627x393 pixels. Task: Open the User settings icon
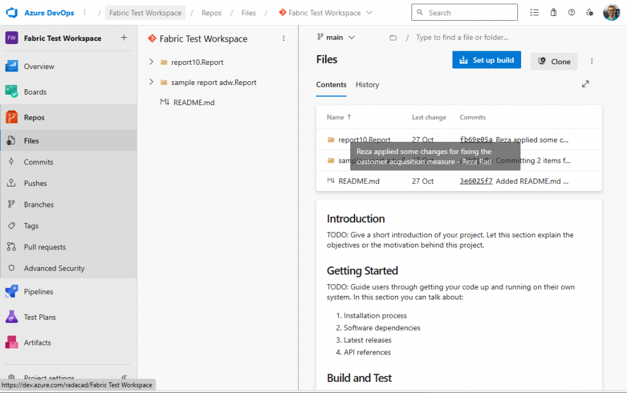(x=590, y=12)
